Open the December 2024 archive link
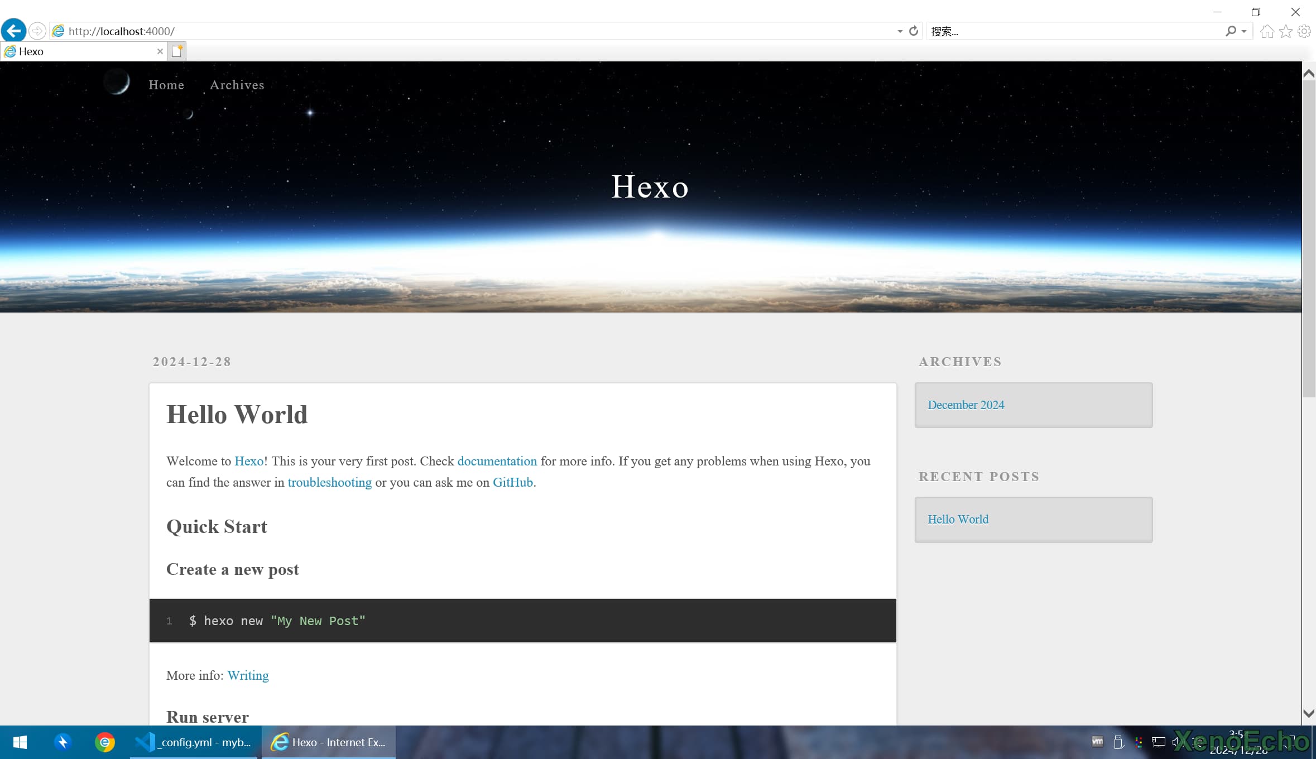 point(966,405)
